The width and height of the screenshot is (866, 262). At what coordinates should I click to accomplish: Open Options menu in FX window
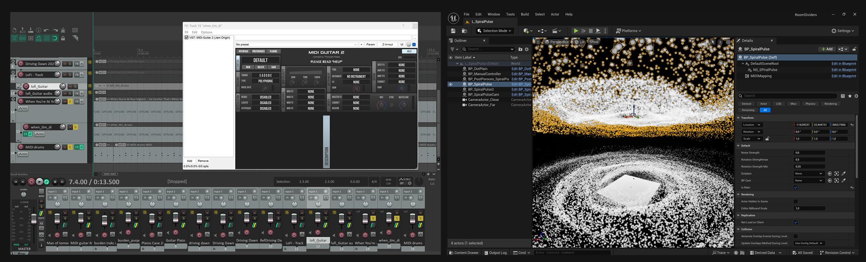click(x=207, y=32)
